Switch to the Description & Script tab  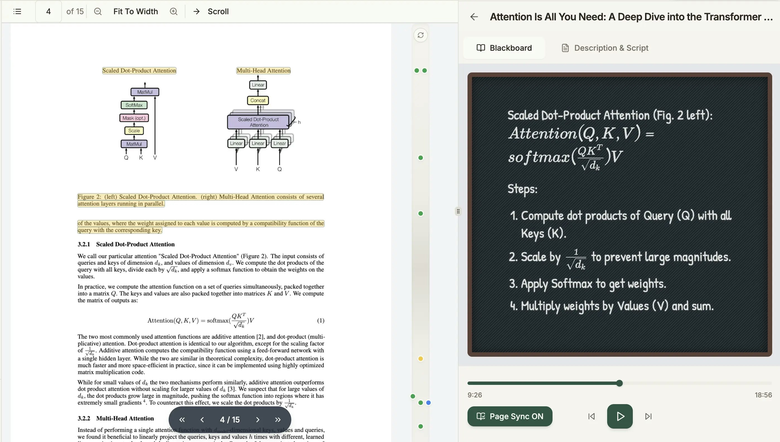click(605, 48)
